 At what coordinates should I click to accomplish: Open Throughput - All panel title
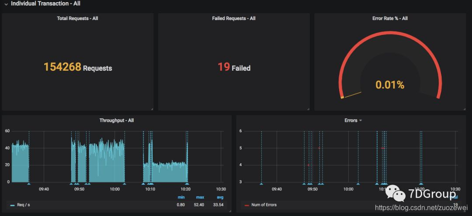117,120
